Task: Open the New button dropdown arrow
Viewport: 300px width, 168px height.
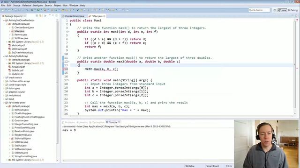Action: pos(6,10)
